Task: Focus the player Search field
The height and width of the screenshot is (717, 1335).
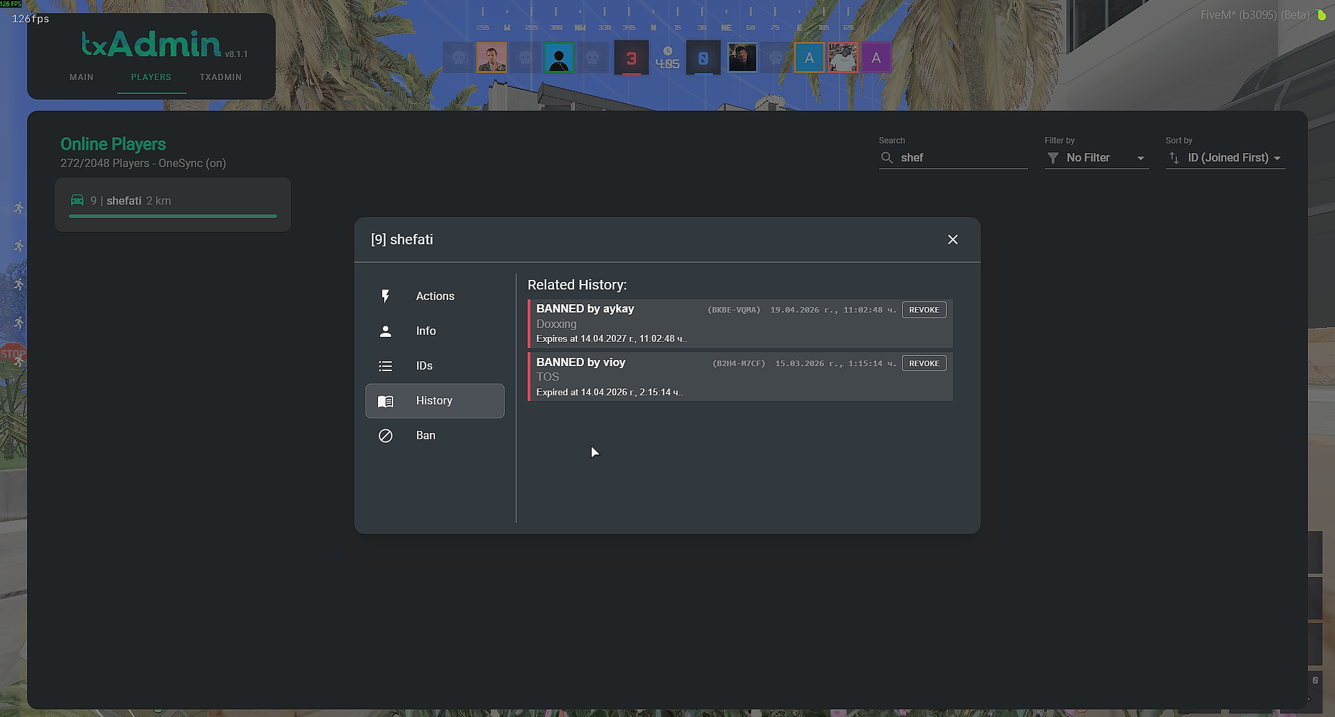Action: (x=954, y=158)
